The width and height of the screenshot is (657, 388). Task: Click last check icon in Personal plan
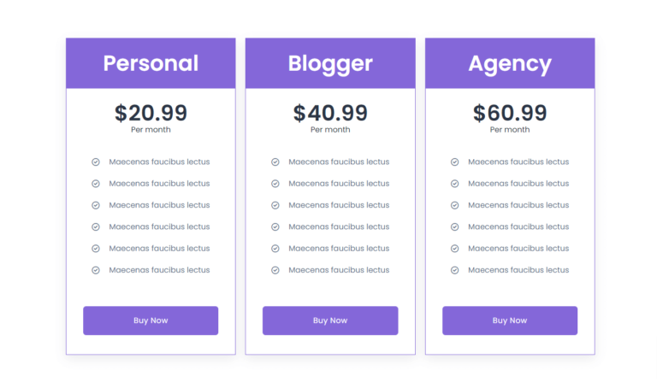click(x=96, y=270)
